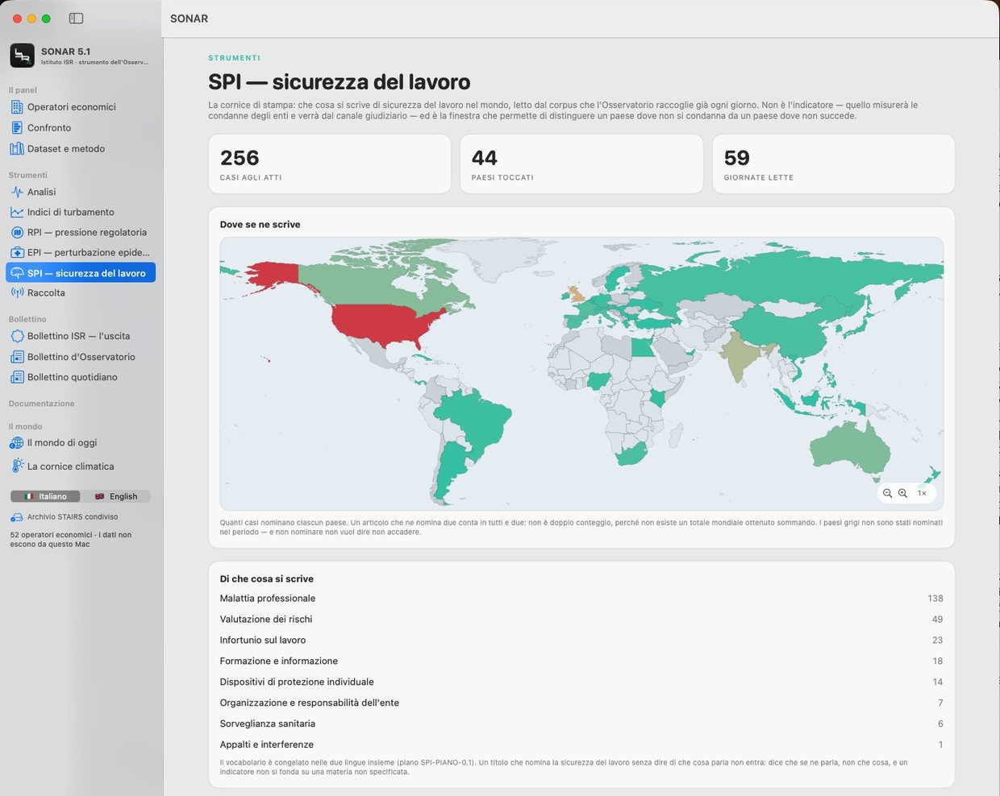
Task: Click the Bollettino ISR seal icon
Action: pos(17,336)
